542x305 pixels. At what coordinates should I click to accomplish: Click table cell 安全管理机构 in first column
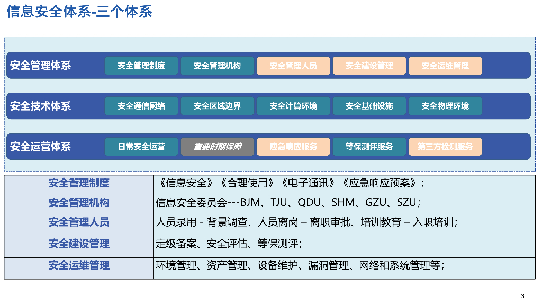(79, 205)
